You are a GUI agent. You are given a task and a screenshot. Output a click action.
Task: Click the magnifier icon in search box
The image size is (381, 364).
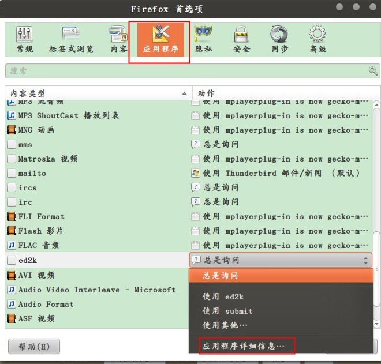coord(373,71)
